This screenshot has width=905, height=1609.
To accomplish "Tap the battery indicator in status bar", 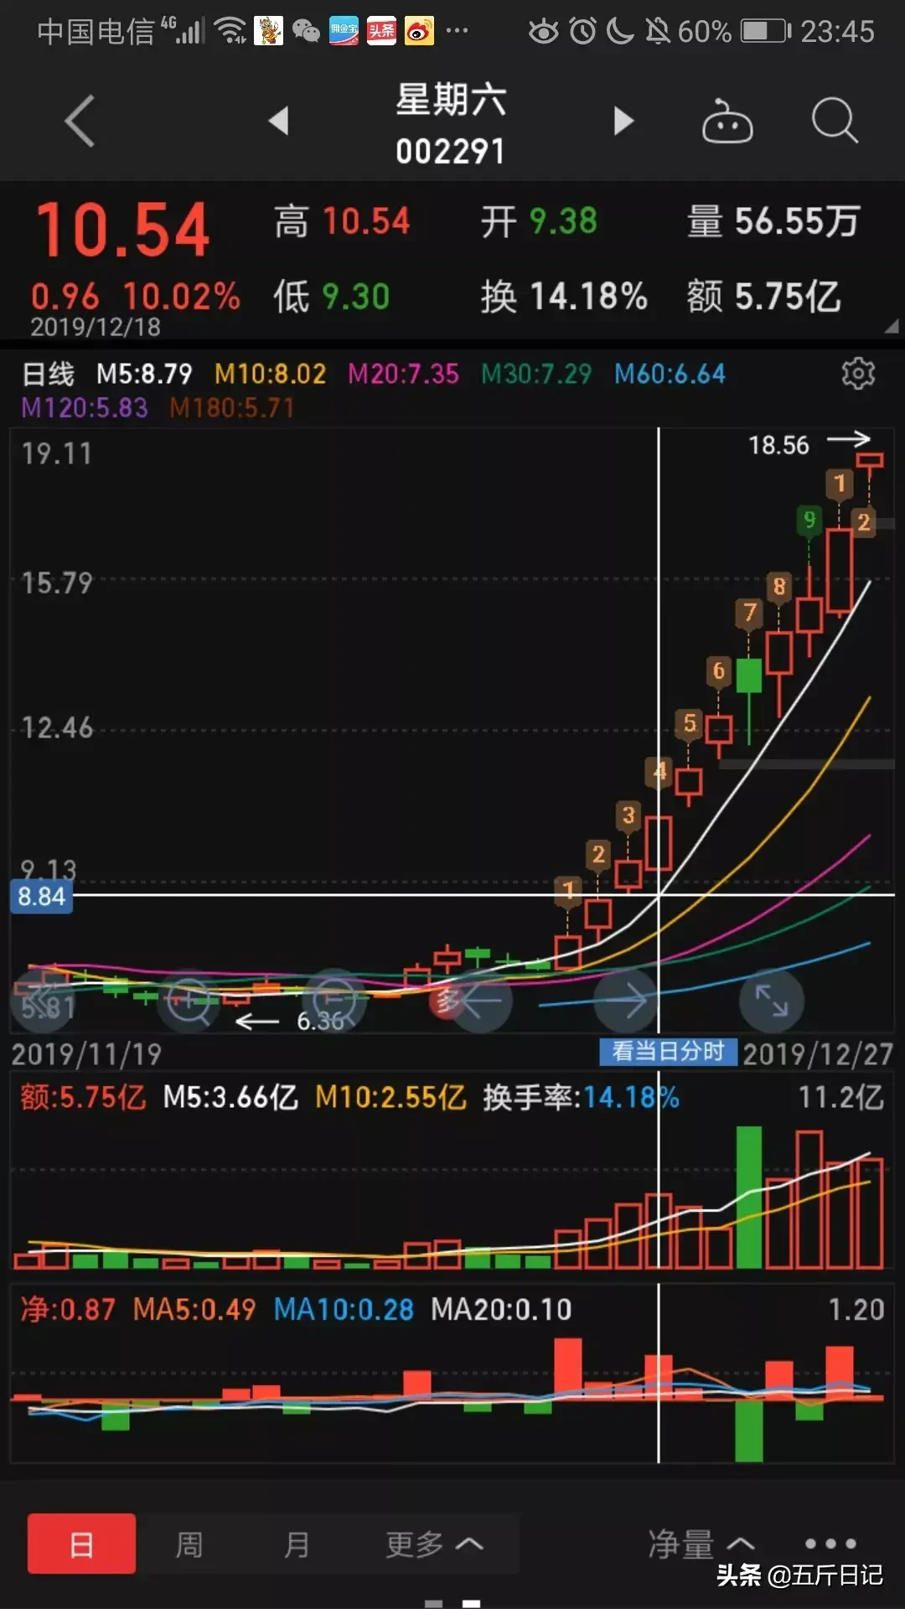I will point(766,32).
